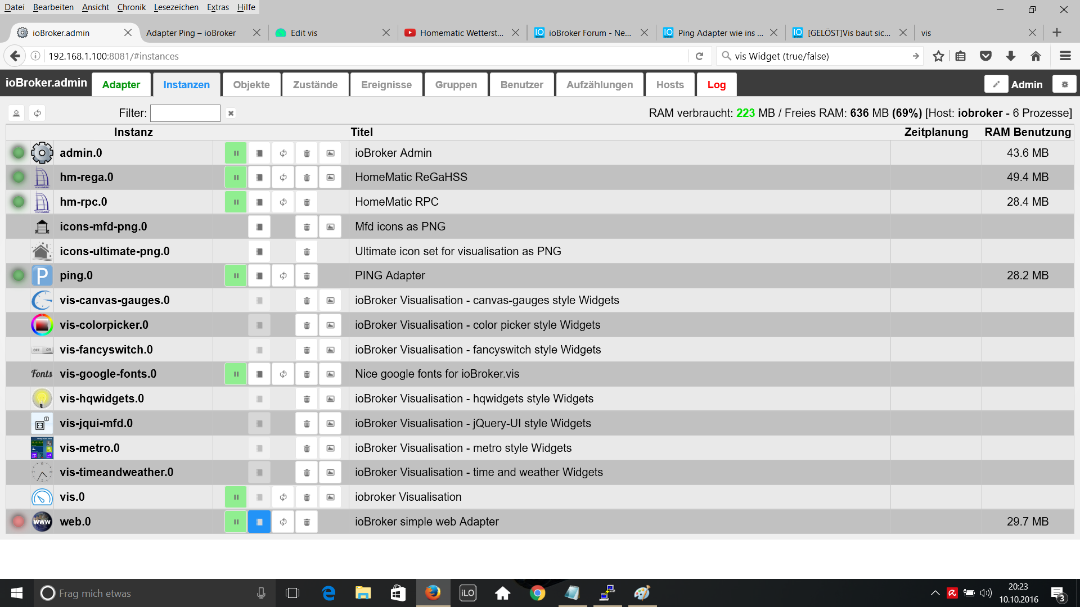
Task: Delete vis-timeandweather.0 instance
Action: click(307, 472)
